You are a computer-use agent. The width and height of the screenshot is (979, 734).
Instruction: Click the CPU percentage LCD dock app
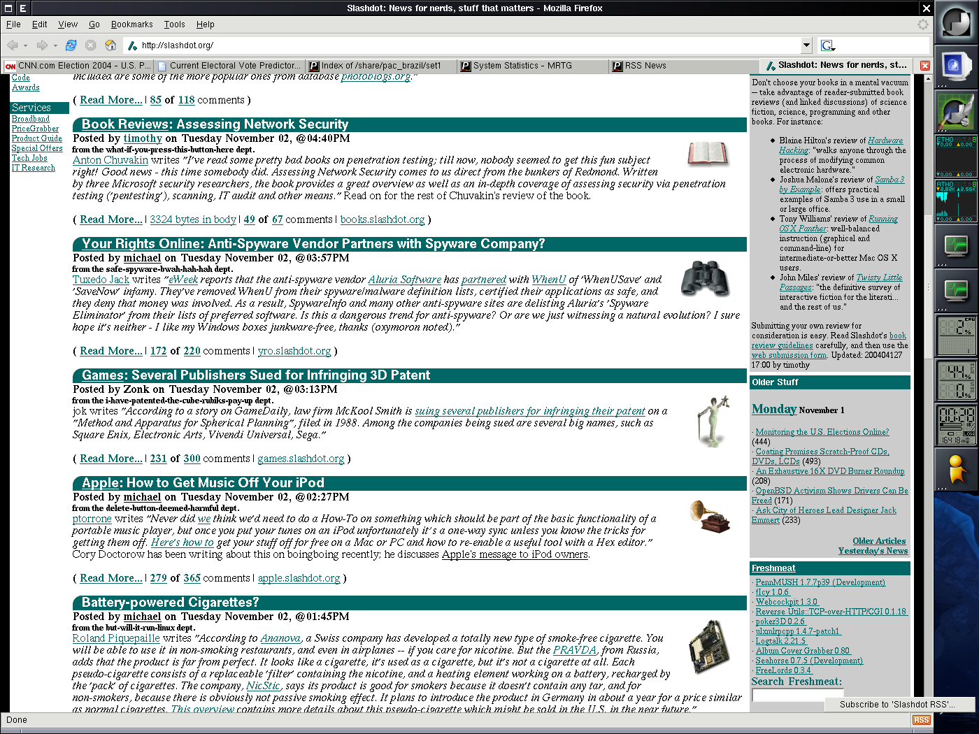coord(956,335)
